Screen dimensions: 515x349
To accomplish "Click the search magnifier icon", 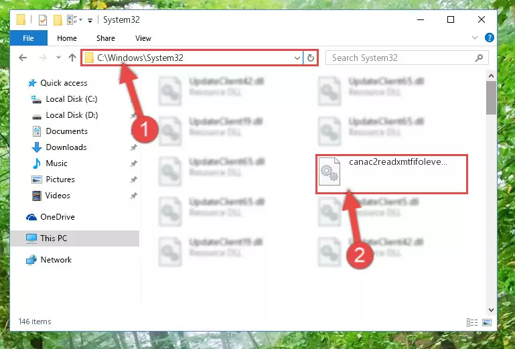I will point(480,58).
